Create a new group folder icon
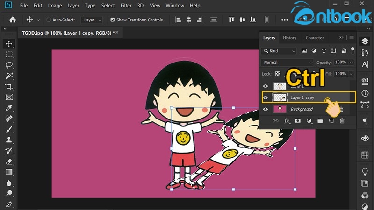The height and width of the screenshot is (210, 374). pos(320,121)
